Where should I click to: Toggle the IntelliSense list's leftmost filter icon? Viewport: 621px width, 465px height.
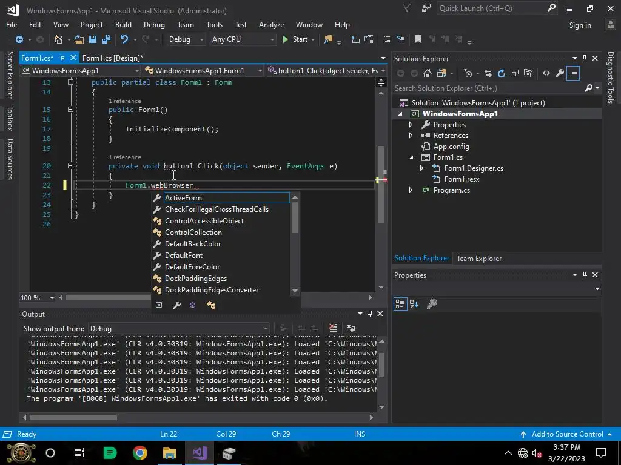coord(159,305)
